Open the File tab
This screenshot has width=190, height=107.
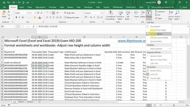4,7
